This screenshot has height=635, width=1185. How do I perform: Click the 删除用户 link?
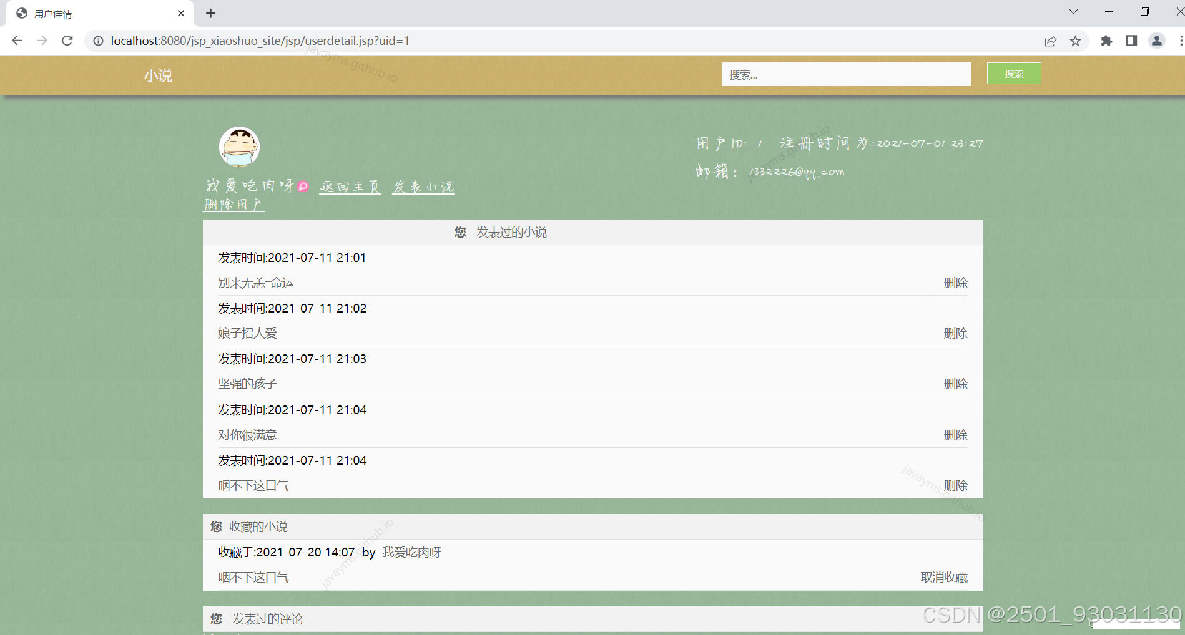[234, 205]
